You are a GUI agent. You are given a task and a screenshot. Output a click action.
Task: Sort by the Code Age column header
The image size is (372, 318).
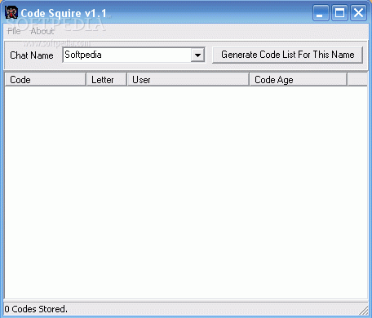(299, 80)
